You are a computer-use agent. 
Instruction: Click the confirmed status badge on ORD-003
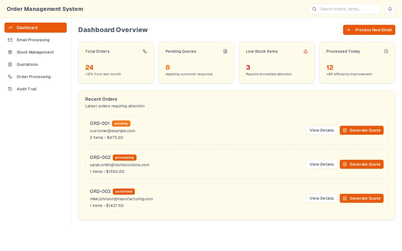124,192
